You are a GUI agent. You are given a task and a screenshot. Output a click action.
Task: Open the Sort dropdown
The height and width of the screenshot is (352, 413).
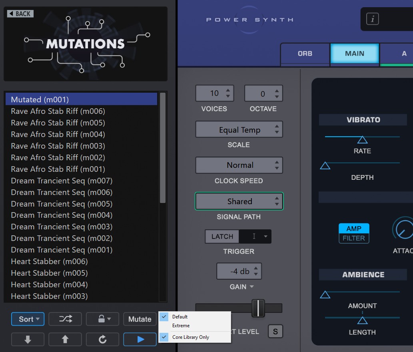coord(28,319)
